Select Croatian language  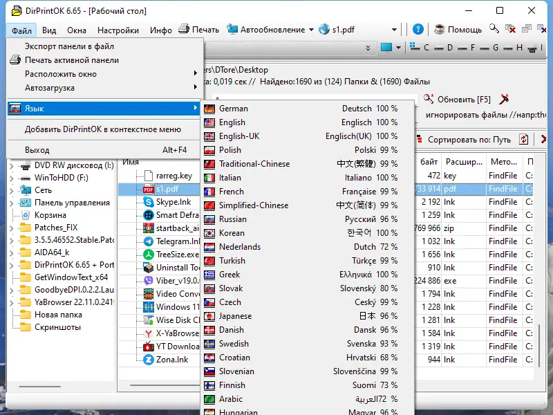[307, 358]
